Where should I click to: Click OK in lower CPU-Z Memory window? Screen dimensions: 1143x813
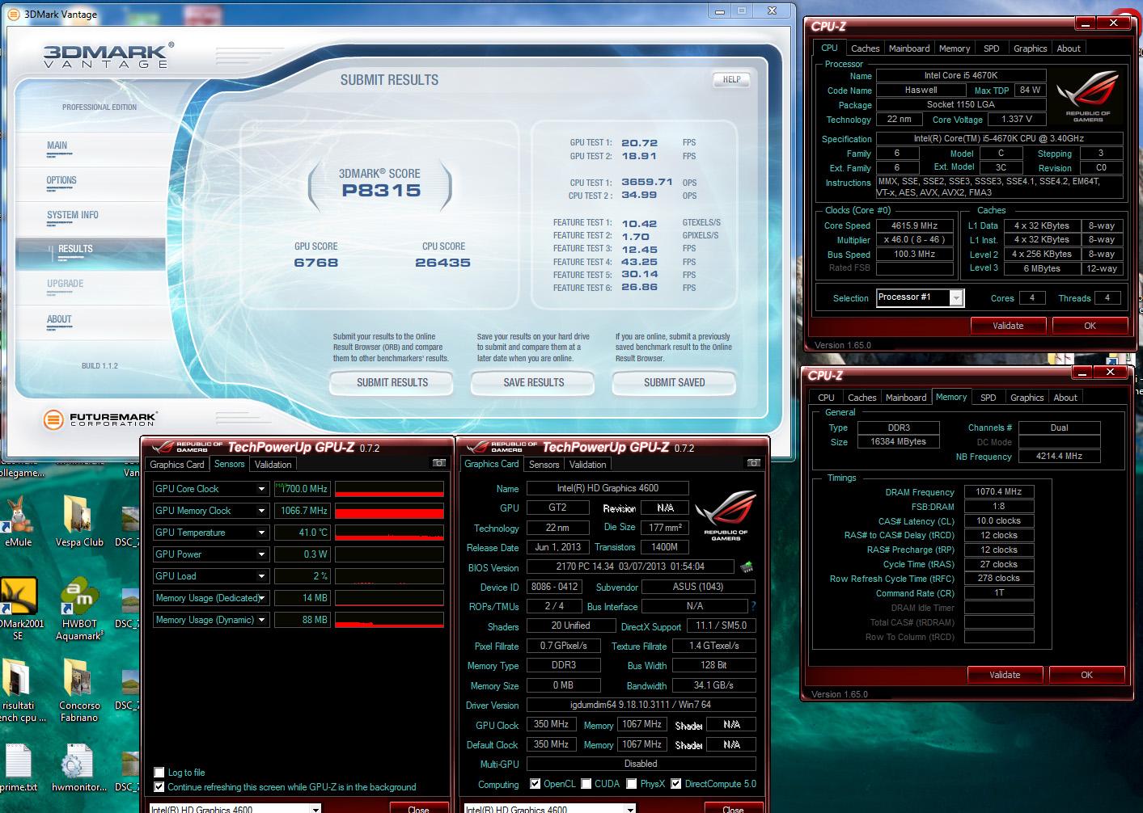1086,675
